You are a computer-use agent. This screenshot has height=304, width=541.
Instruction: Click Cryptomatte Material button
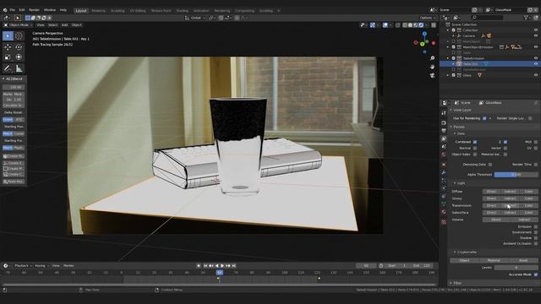(494, 261)
